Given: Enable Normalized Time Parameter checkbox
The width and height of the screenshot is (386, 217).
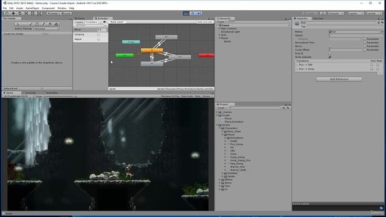Looking at the screenshot, I should click(x=365, y=42).
